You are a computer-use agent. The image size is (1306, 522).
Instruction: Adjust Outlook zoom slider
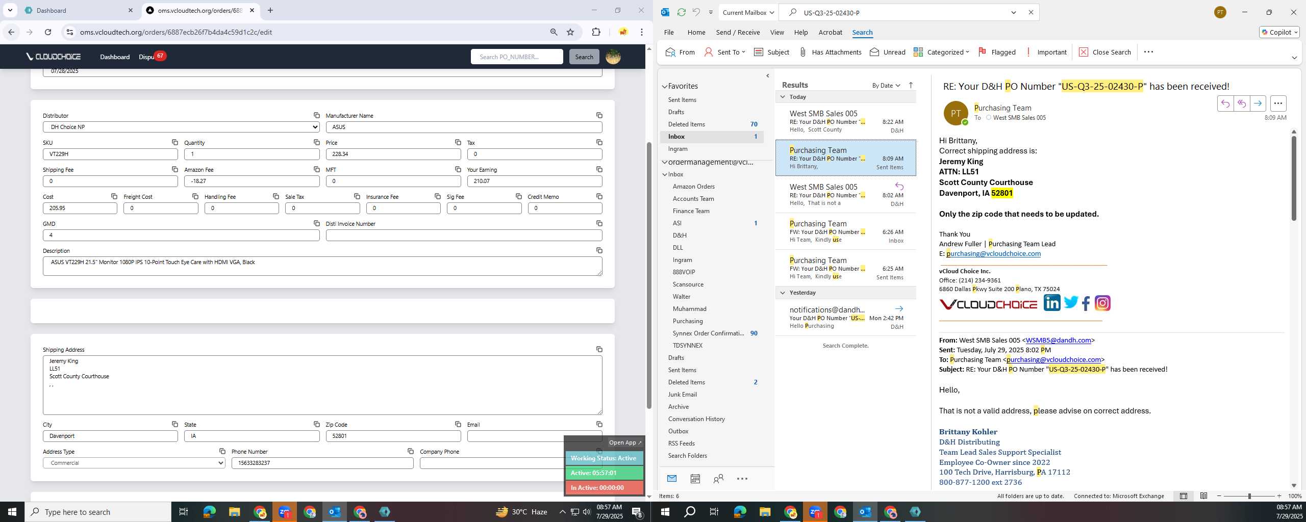[x=1249, y=496]
